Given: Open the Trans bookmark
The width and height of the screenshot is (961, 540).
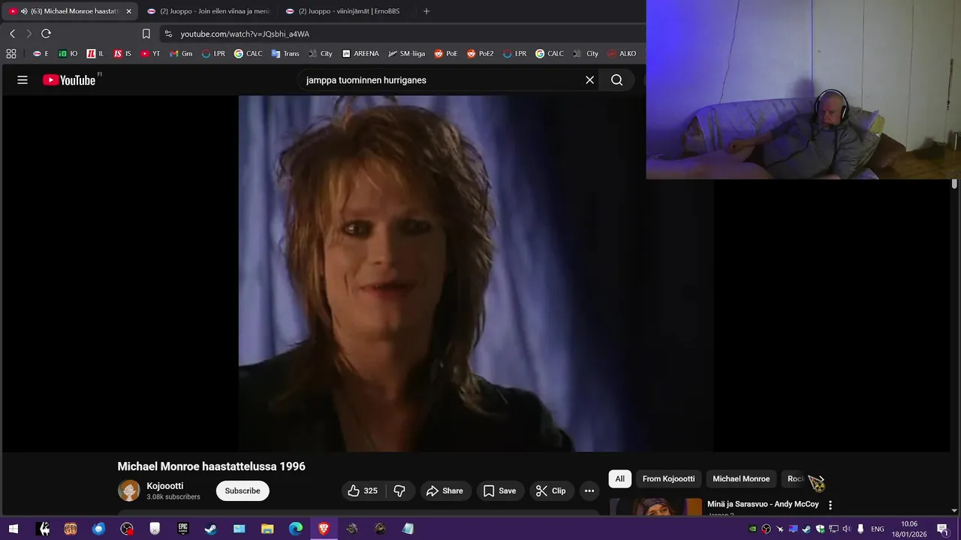Looking at the screenshot, I should [x=285, y=53].
